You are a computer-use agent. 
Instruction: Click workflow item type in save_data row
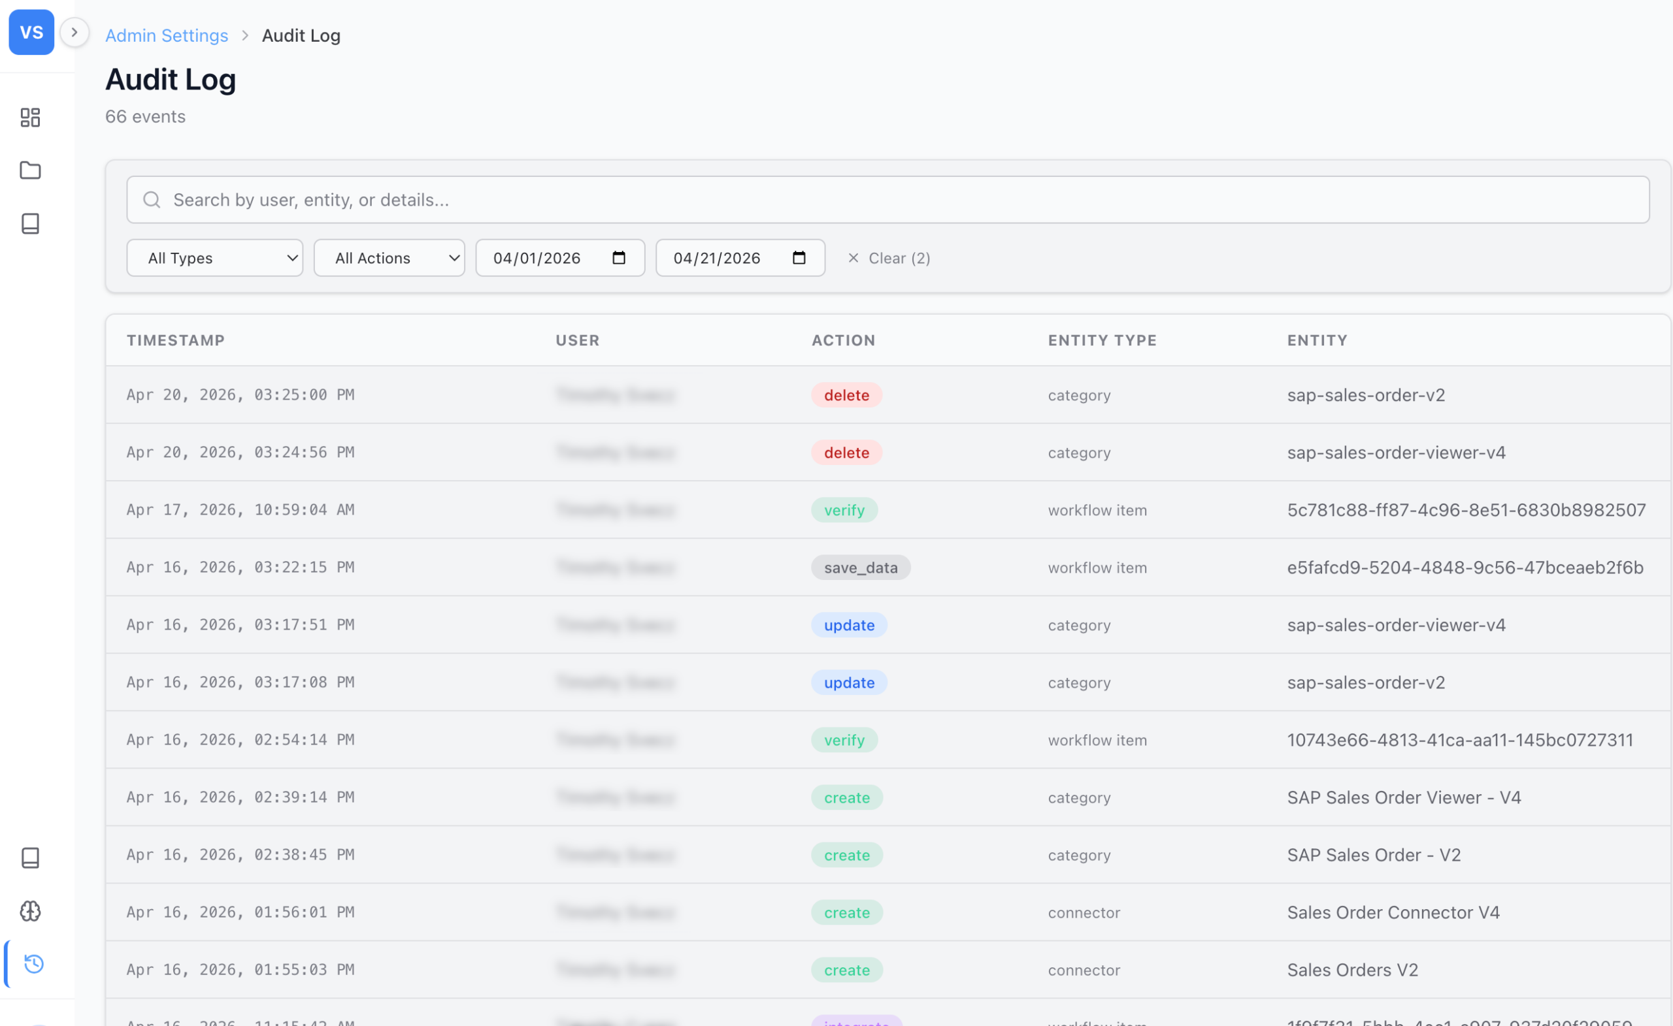tap(1097, 568)
